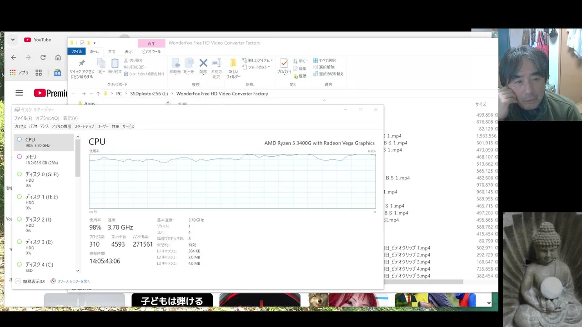The image size is (582, 327).
Task: Open Task Manager App history (アプリの履歴) tab
Action: pos(61,127)
